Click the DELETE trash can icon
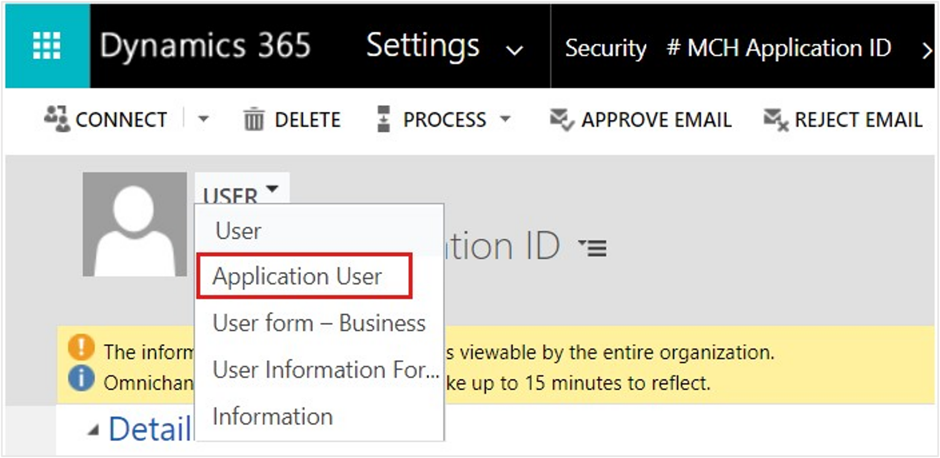 point(254,119)
